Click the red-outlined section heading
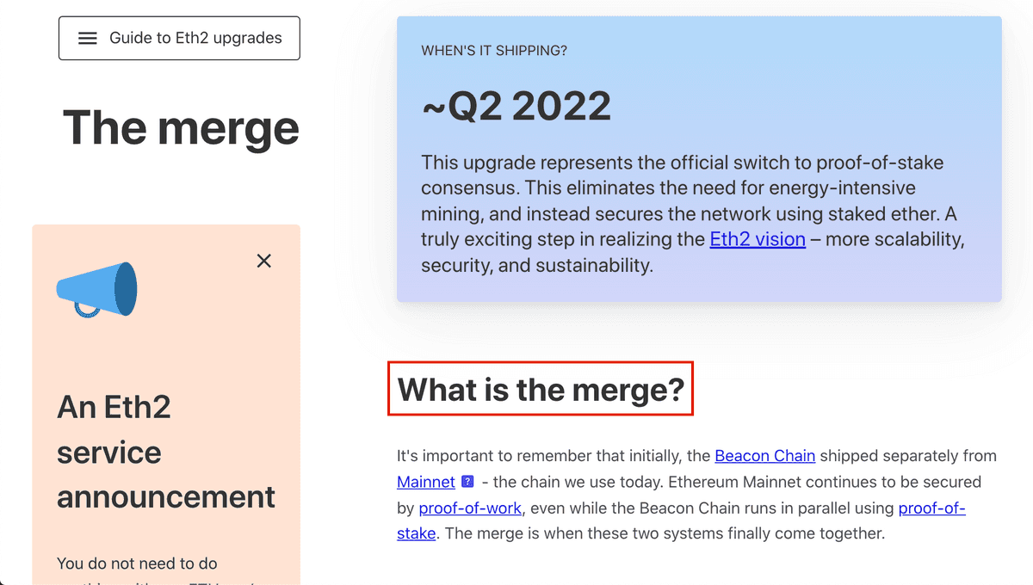The image size is (1033, 585). (540, 389)
